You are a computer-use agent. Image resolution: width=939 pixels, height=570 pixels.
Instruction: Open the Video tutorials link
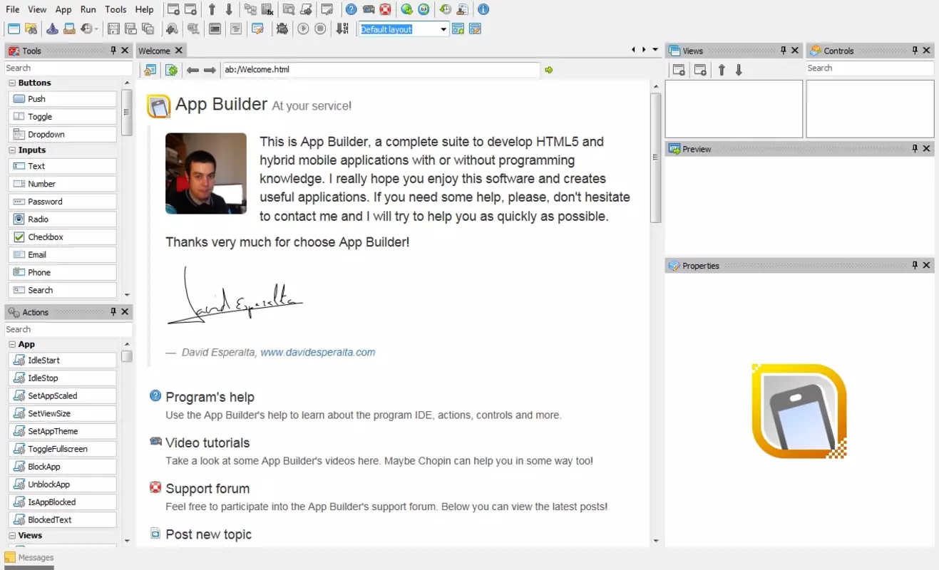coord(207,442)
